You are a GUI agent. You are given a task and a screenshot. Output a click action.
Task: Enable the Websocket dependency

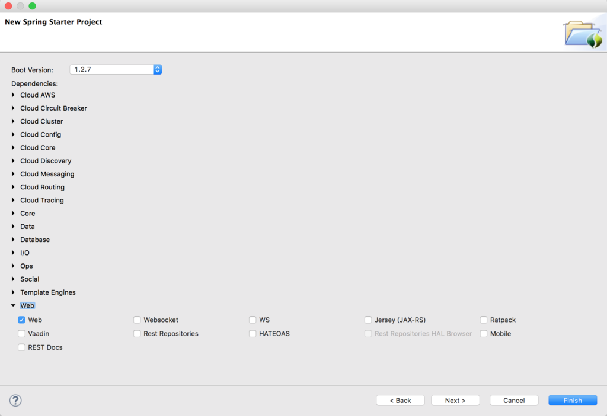[x=137, y=320]
